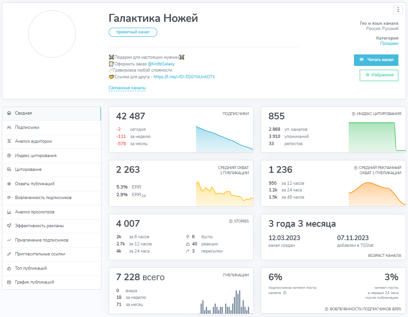Viewport: 408px width, 317px height.
Task: Click the 4 007 stories value
Action: click(128, 223)
